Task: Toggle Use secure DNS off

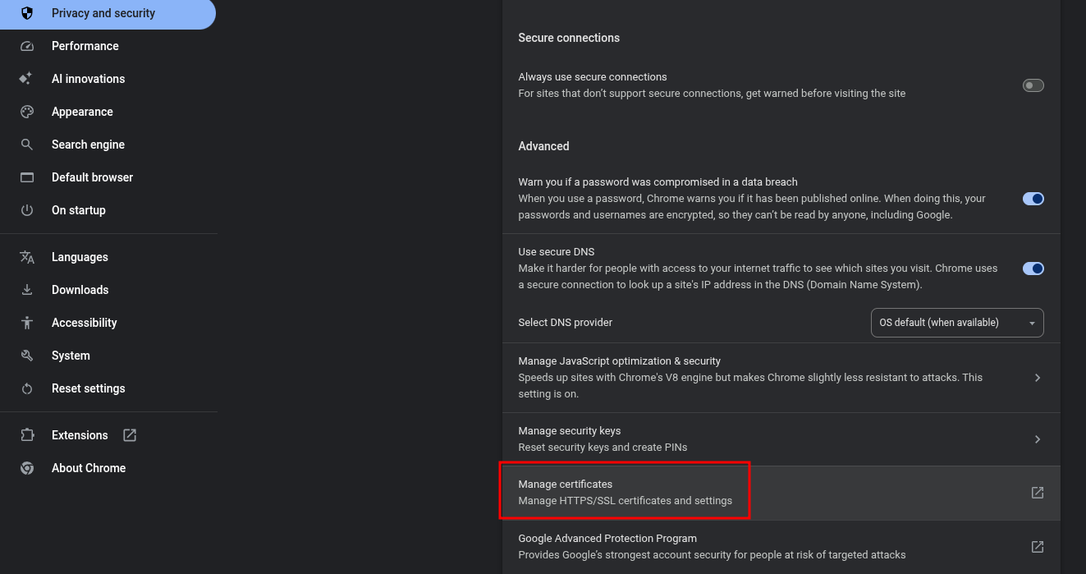Action: click(x=1033, y=269)
